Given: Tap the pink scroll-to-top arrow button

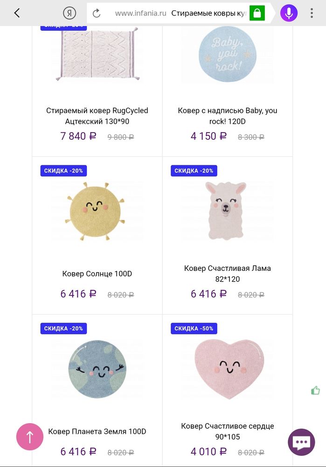Looking at the screenshot, I should (x=30, y=437).
